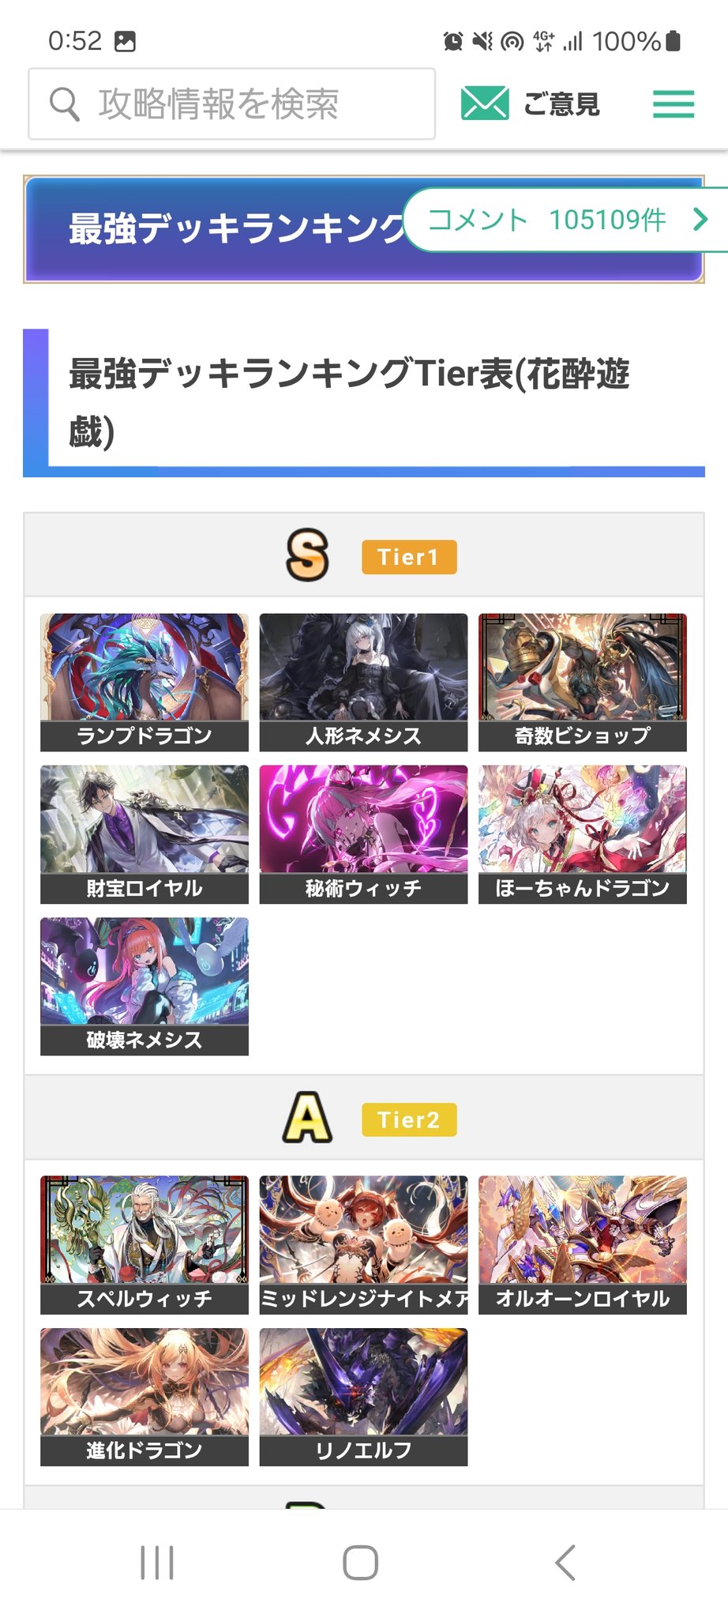Tap the Android home navigation button

pos(361,1562)
